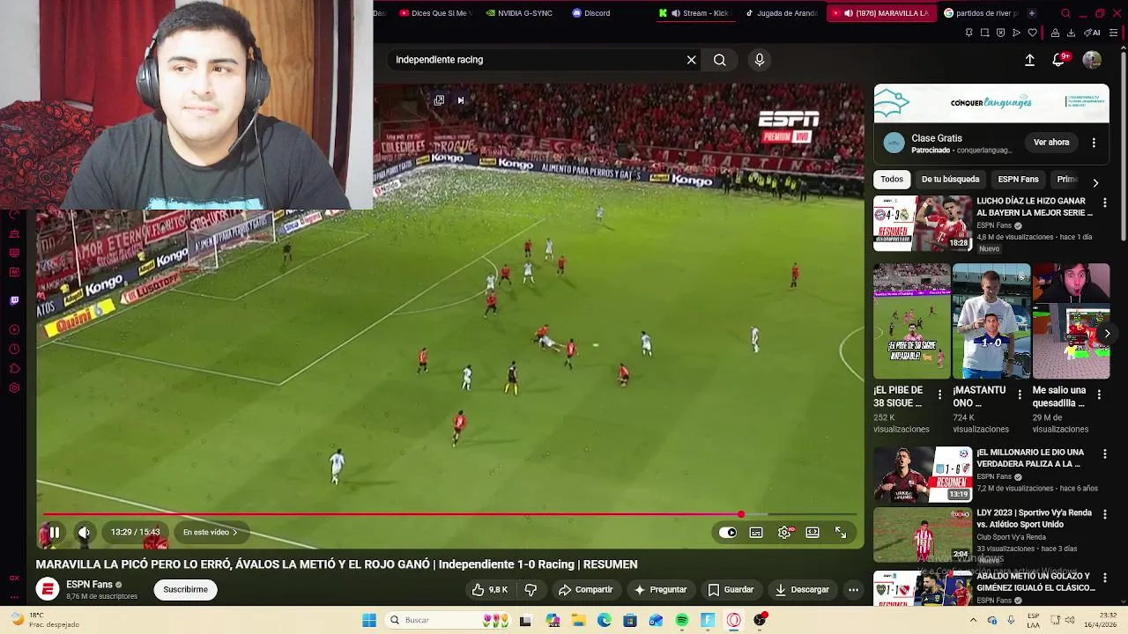Open sidebar settings gear icon

14,388
